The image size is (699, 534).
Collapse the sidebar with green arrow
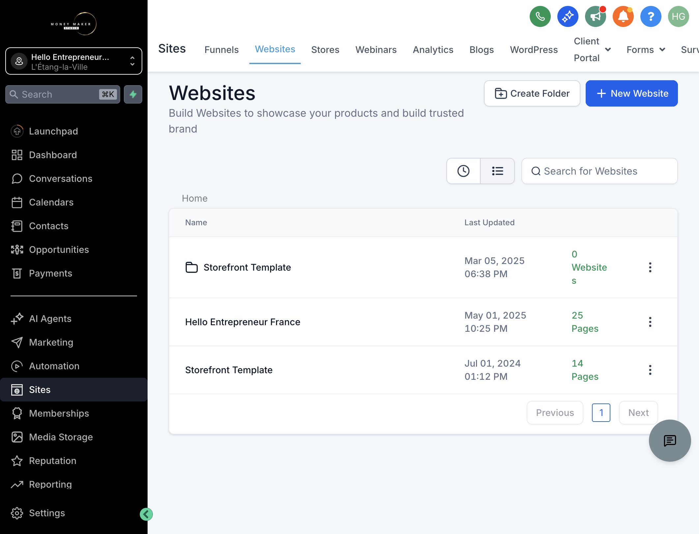[146, 514]
